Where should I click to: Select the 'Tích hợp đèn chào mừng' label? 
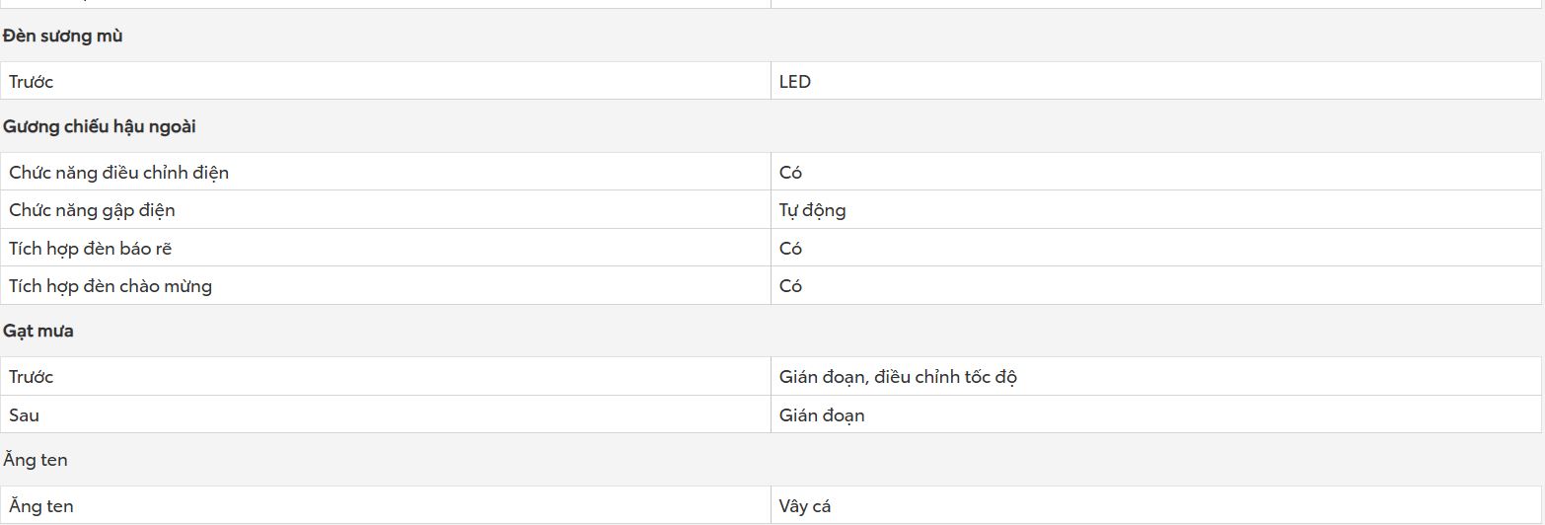(x=110, y=286)
